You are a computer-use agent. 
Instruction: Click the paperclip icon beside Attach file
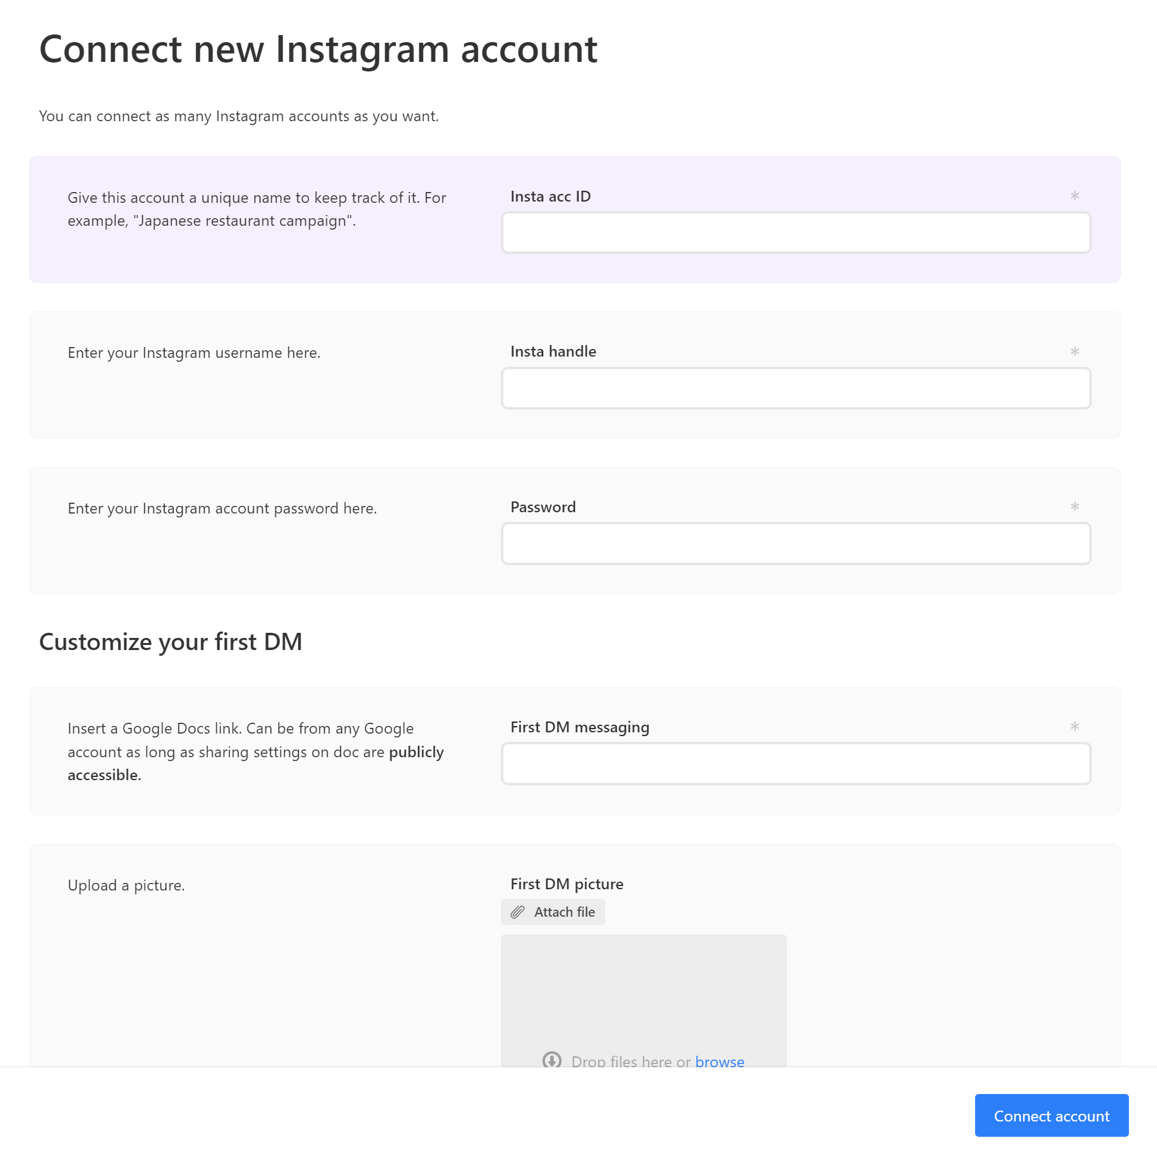pos(518,912)
